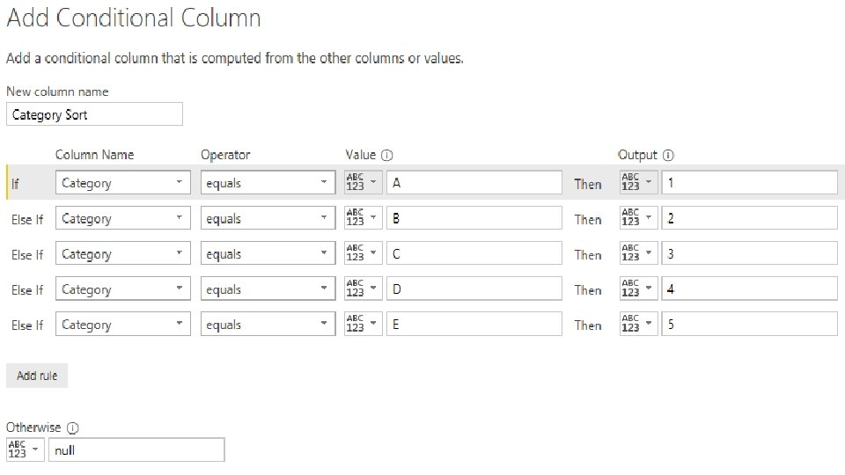Click the Add rule button
The image size is (845, 475).
37,376
